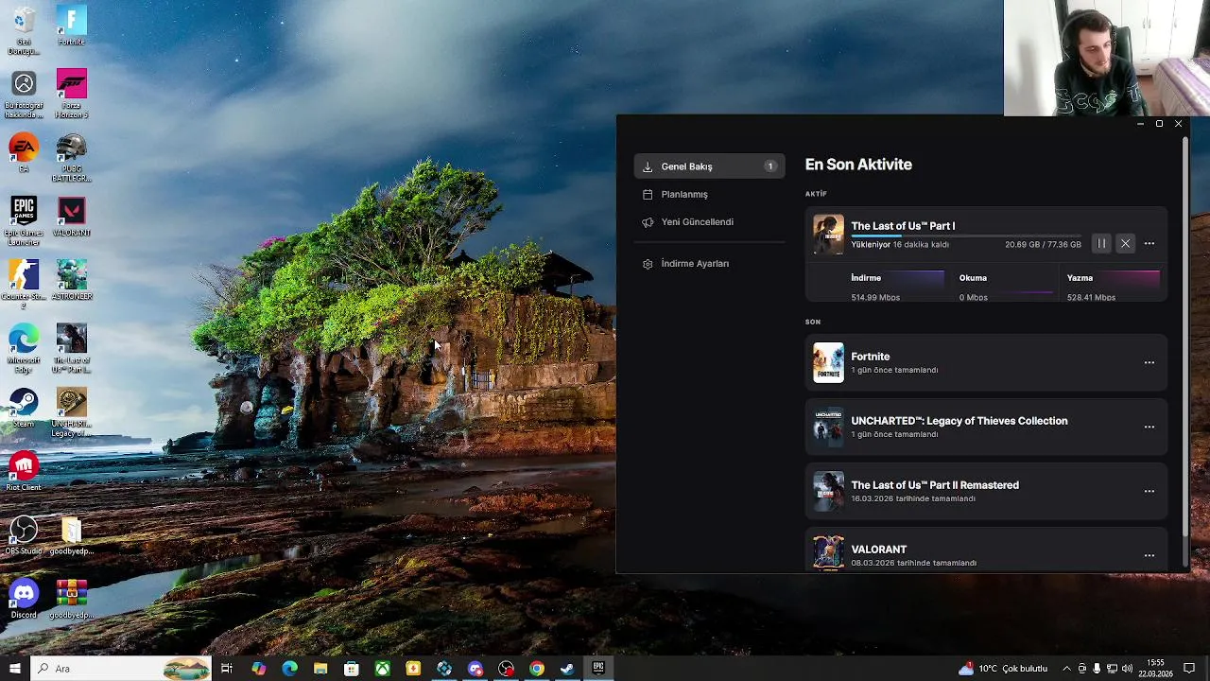Click The Last of Us Part I progress bar
1210x681 pixels.
pos(965,236)
